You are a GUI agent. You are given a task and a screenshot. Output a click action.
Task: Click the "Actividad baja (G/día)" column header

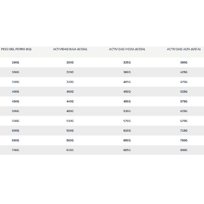coord(70,49)
